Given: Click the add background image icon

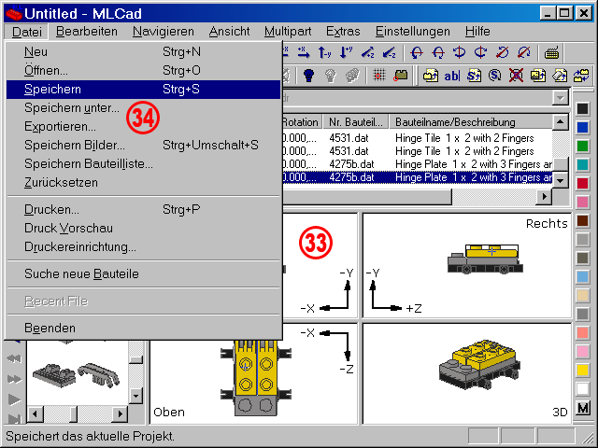Looking at the screenshot, I should 538,76.
